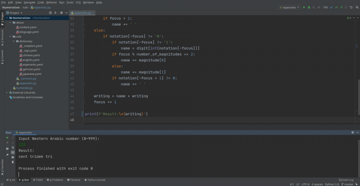Expand External Libraries node
The height and width of the screenshot is (186, 360).
[7, 93]
